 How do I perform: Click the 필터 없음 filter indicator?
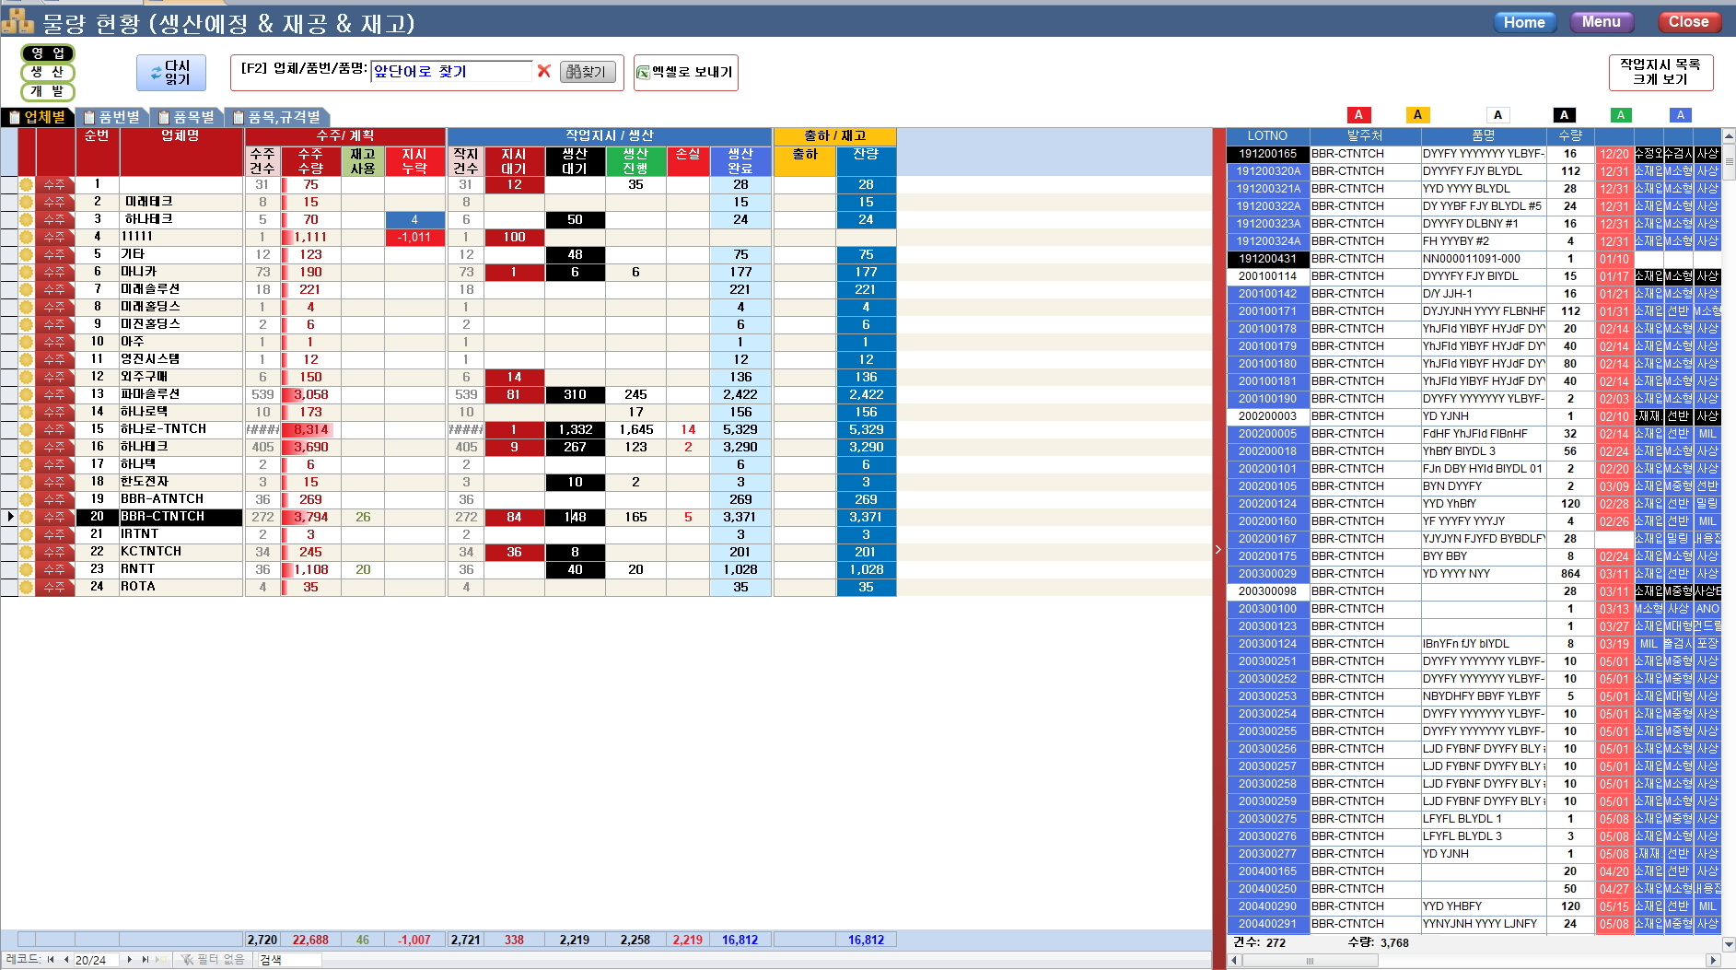213,960
